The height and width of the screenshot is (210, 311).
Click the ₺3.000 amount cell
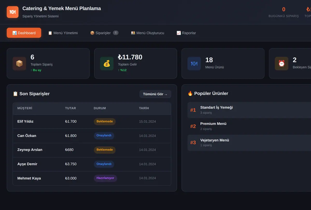(x=71, y=178)
